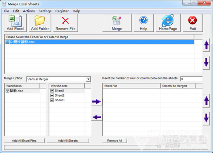The image size is (213, 153).
Task: Uncheck the Sheet3 checkbox
Action: (52, 100)
